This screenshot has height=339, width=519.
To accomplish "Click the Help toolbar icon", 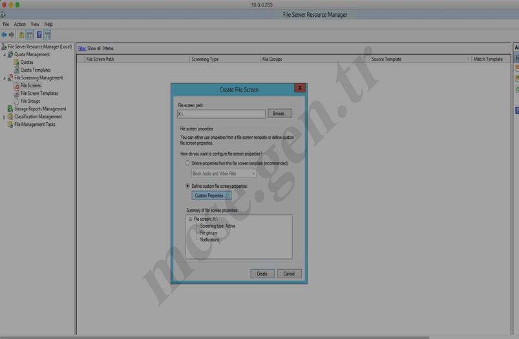I will point(39,35).
